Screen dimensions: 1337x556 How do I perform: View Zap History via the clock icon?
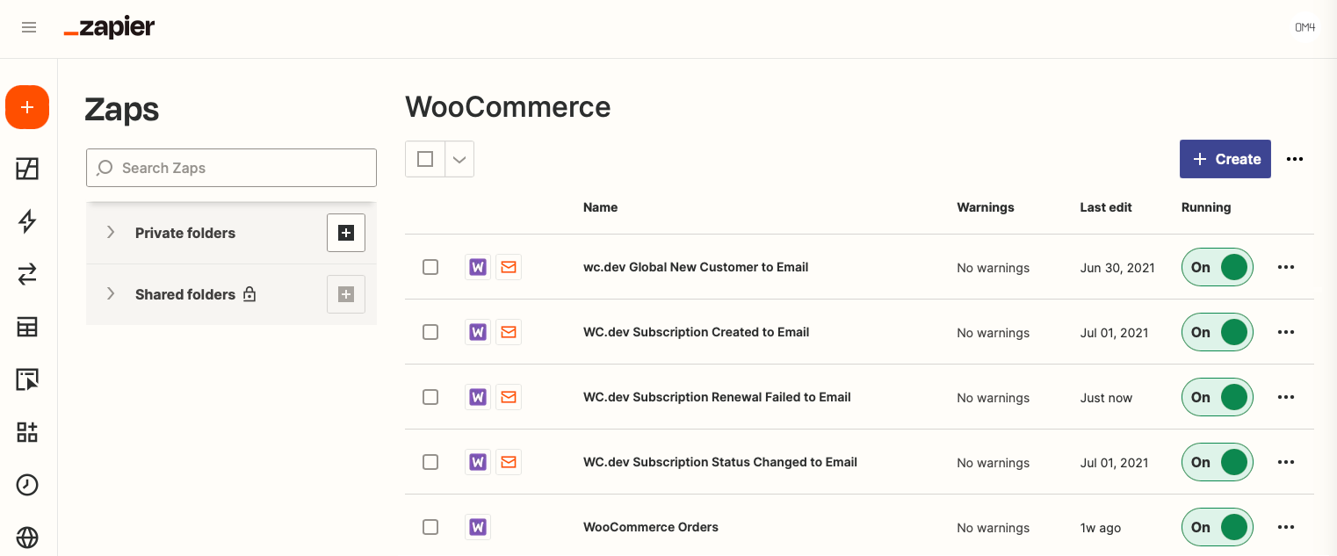[27, 485]
